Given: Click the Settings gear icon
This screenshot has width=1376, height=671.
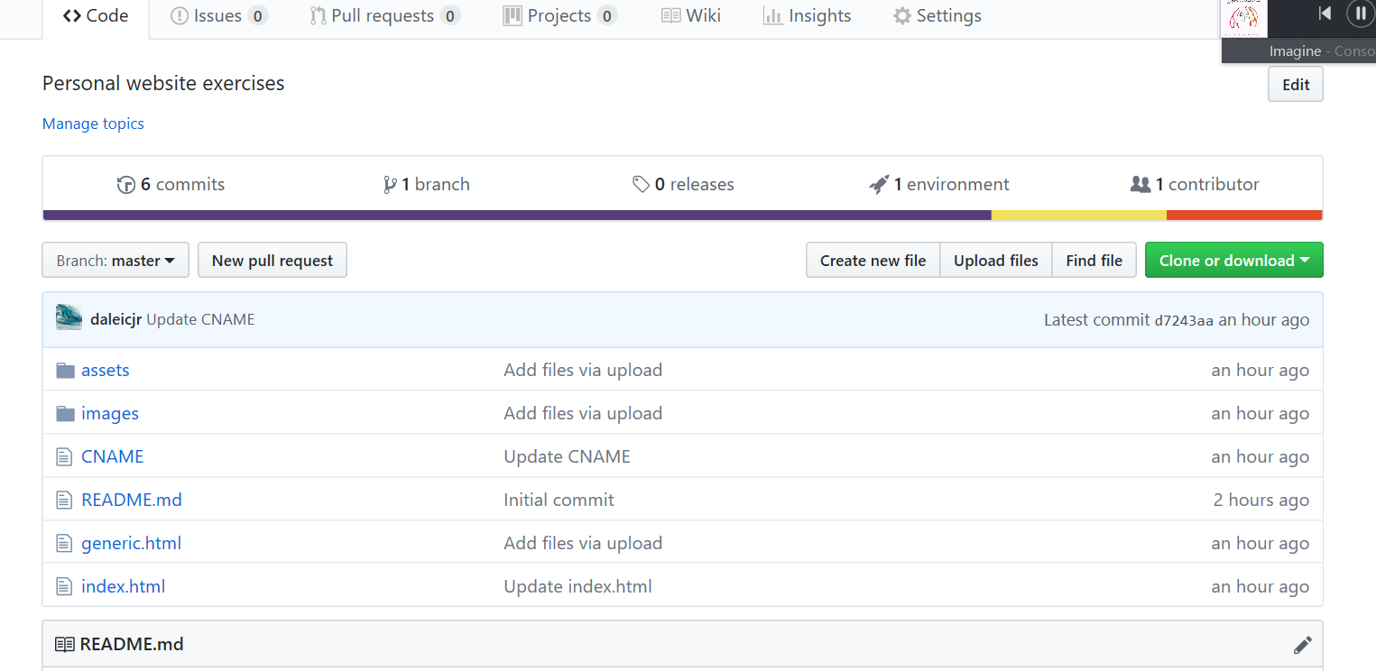Looking at the screenshot, I should pos(902,16).
